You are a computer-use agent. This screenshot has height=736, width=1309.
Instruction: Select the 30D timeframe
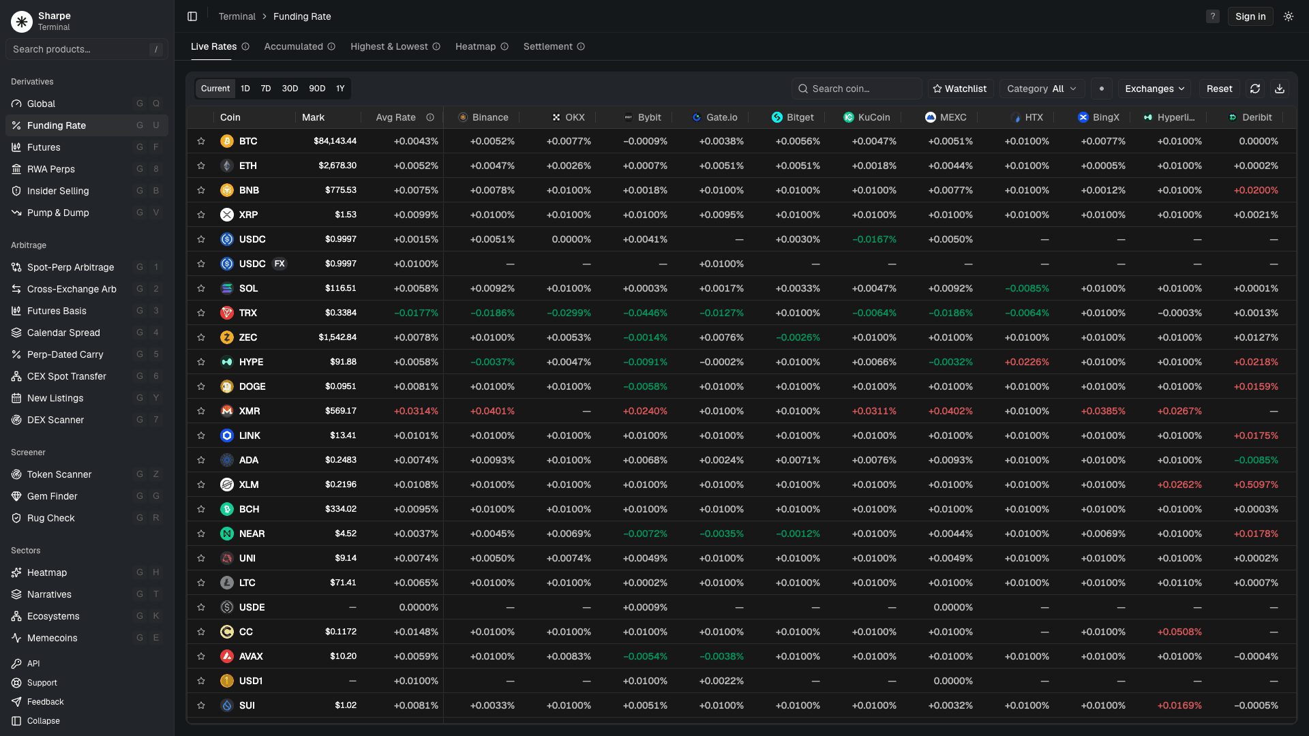click(290, 89)
